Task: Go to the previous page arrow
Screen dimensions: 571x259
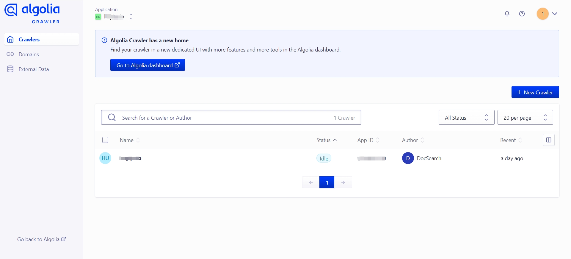Action: pos(311,182)
